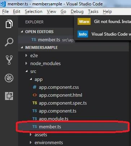Click the EXPLORER panel title
The width and height of the screenshot is (131, 146).
34,22
